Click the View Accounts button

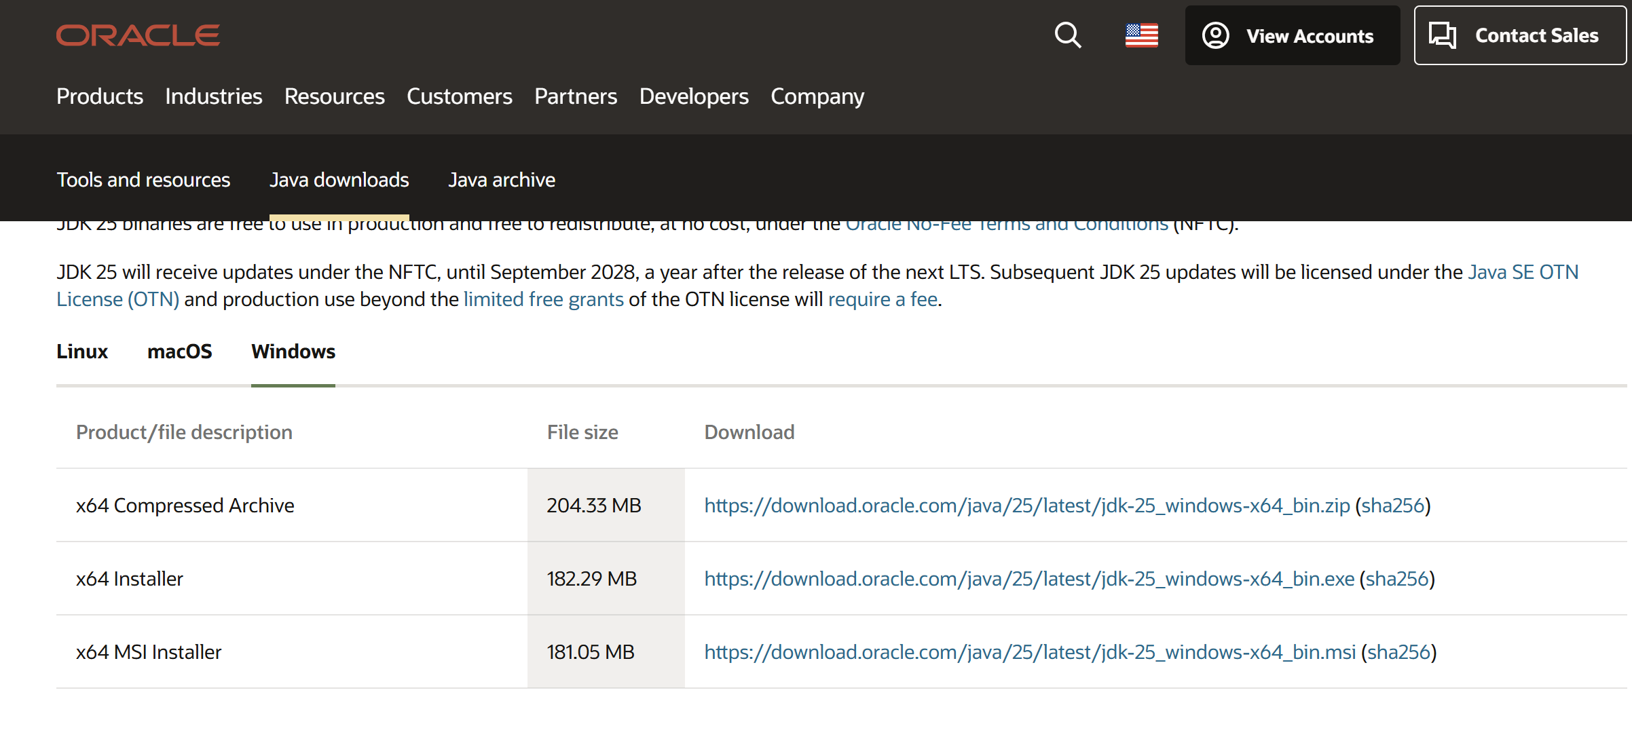coord(1292,35)
